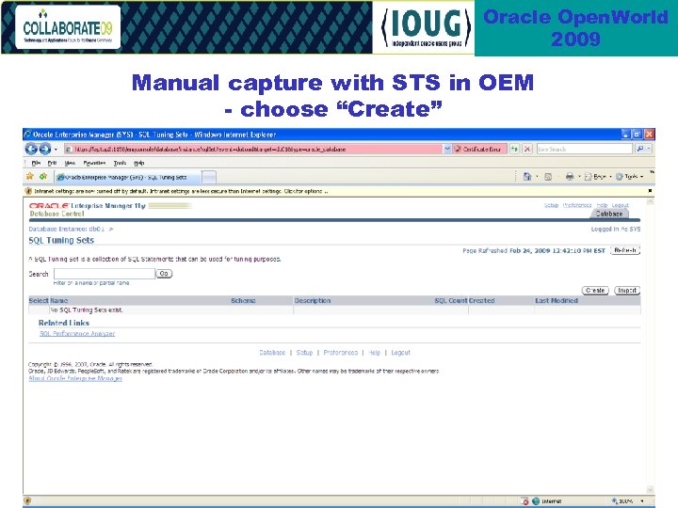Click the 'No SQL Tuning Sets exist.' row
The image size is (678, 508).
pos(334,310)
